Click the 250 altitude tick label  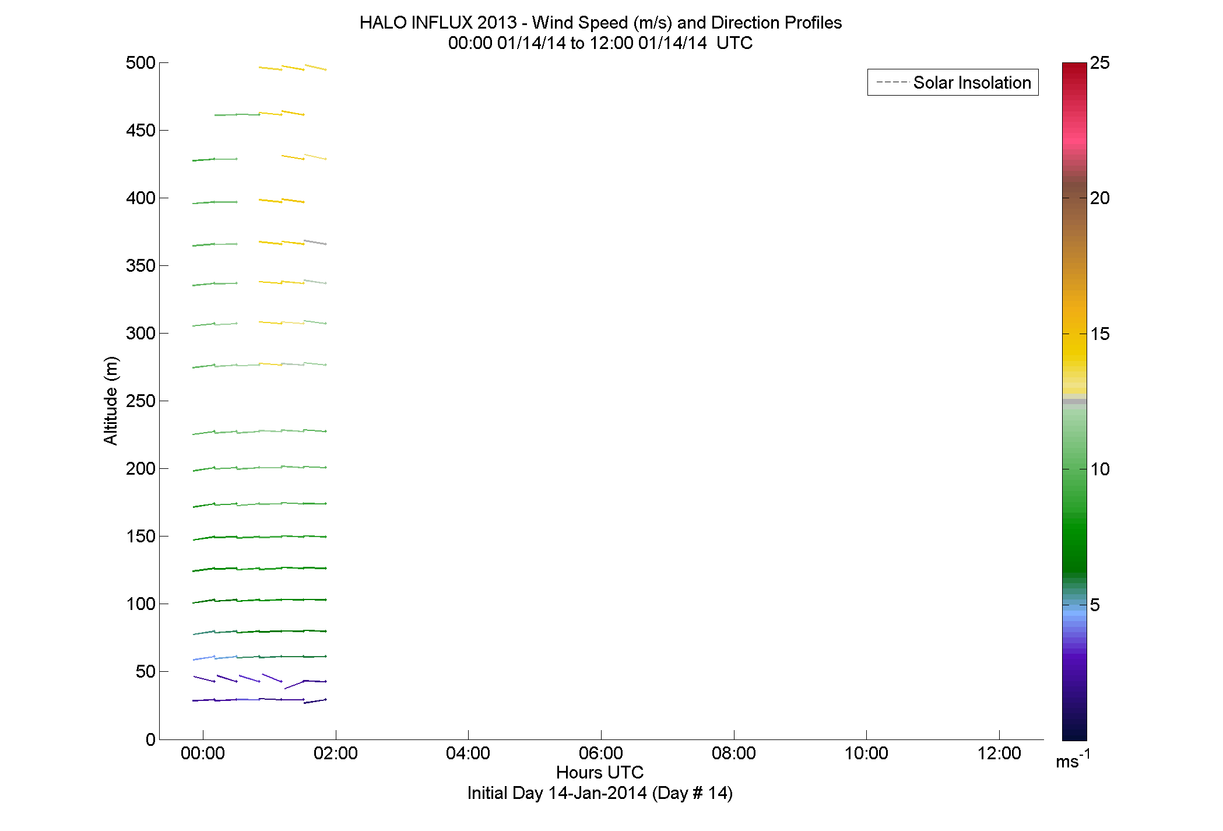(140, 401)
